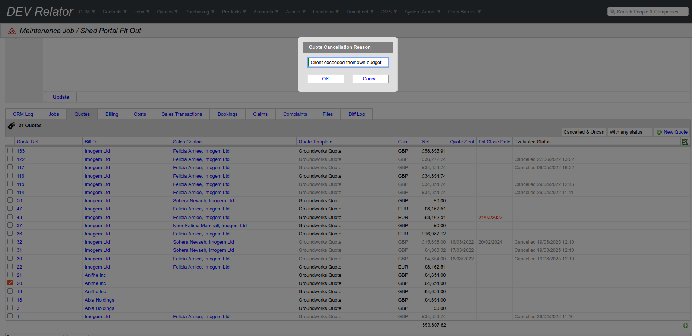Click the quotes tag icon beside 21 Quotes
Viewport: 692px width, 336px height.
coord(11,126)
